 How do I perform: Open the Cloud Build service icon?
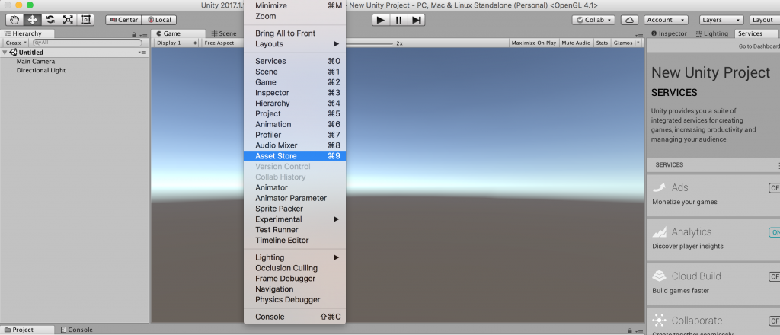point(659,276)
